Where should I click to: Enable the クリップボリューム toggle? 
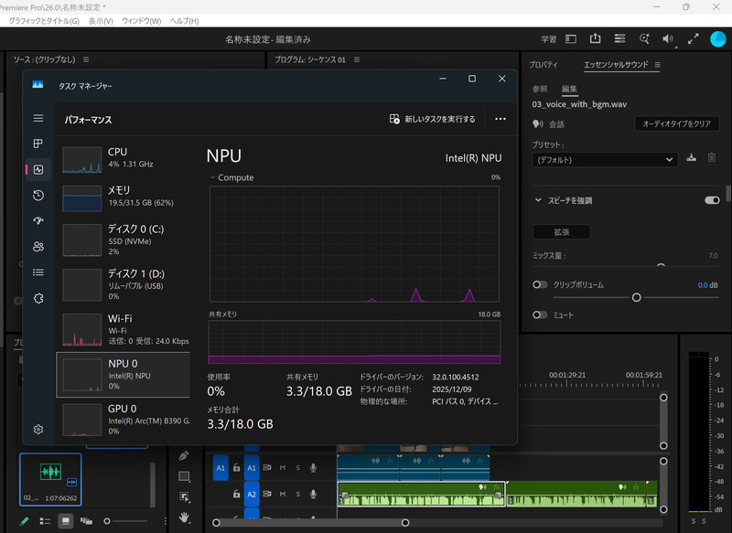[540, 284]
